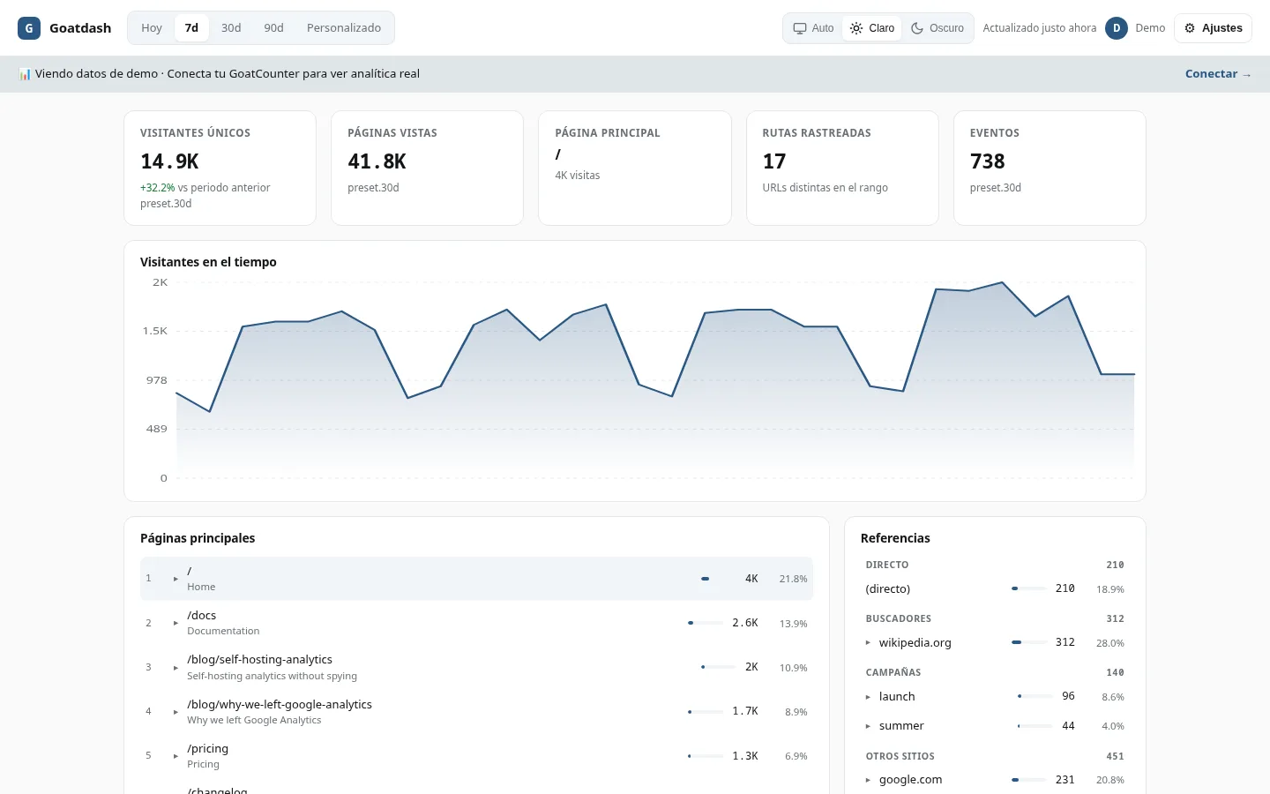Click '(directo)' referrer text
The image size is (1270, 794).
[x=888, y=588]
